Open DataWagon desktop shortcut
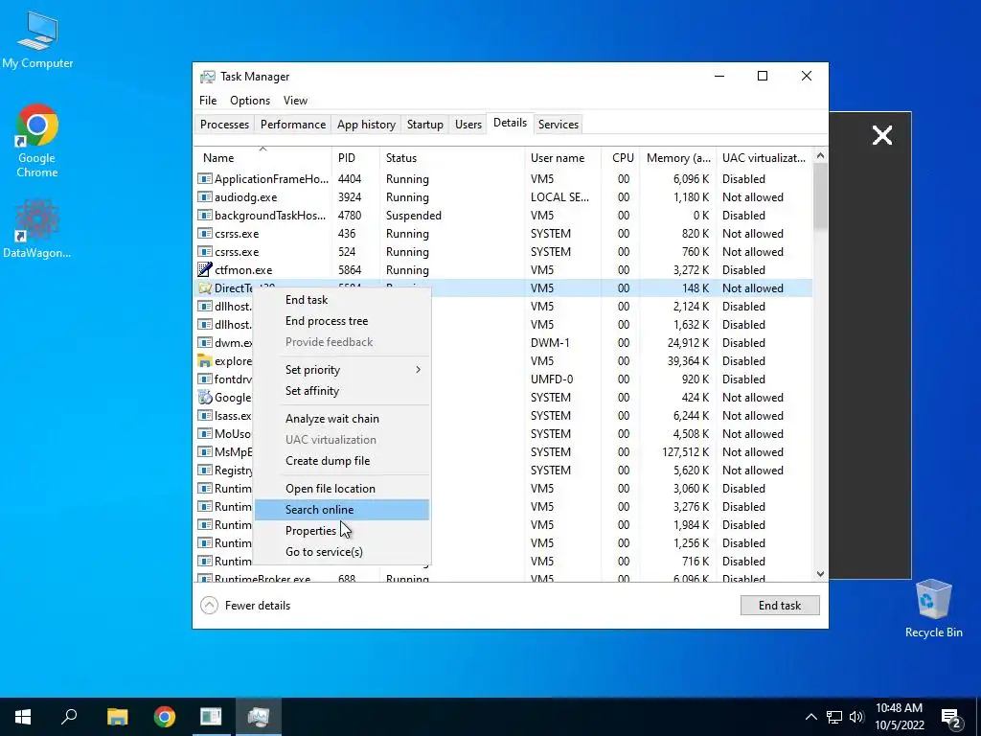 (x=37, y=228)
